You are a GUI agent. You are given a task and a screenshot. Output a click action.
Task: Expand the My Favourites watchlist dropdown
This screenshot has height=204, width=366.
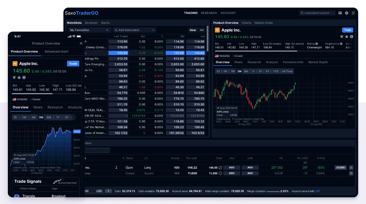[89, 30]
